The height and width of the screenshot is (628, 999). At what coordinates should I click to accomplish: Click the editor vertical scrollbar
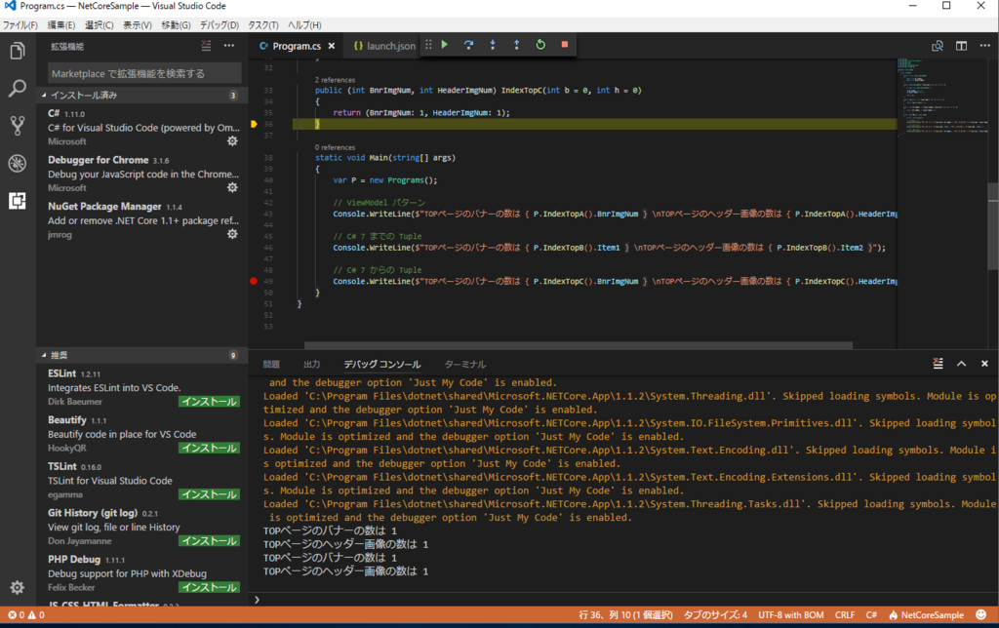[x=993, y=226]
